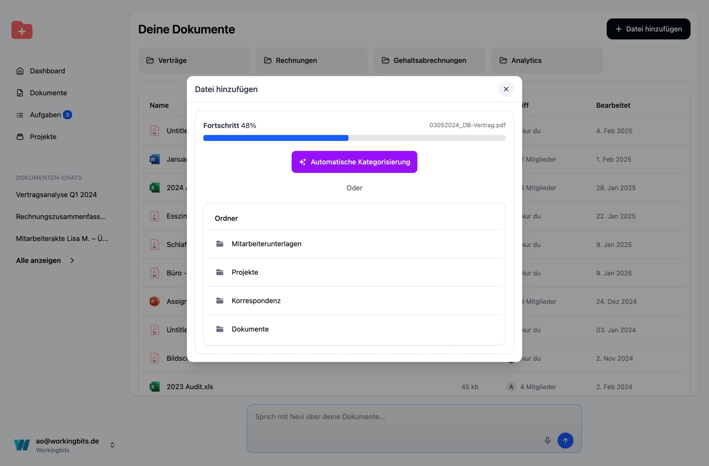
Task: Click the Workingbits W logo avatar
Action: point(22,445)
